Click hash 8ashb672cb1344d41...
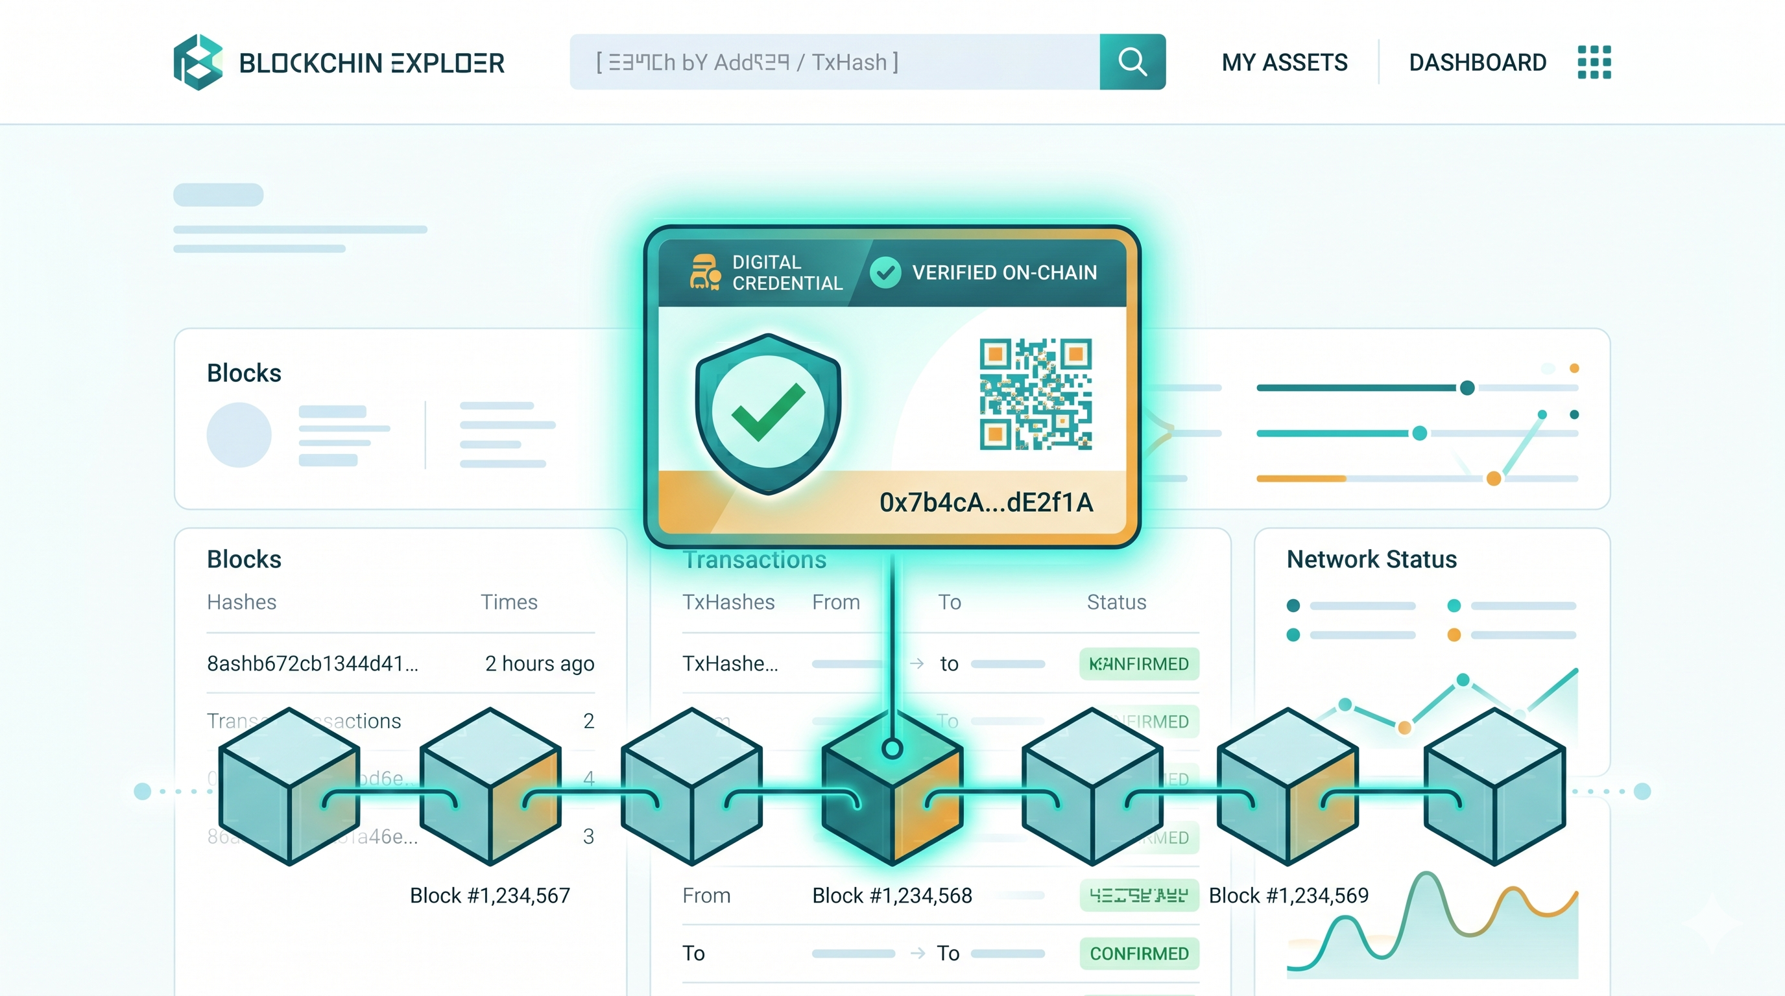1785x996 pixels. (313, 663)
